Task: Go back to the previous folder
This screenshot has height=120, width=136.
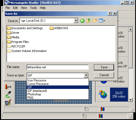Action: (82, 21)
